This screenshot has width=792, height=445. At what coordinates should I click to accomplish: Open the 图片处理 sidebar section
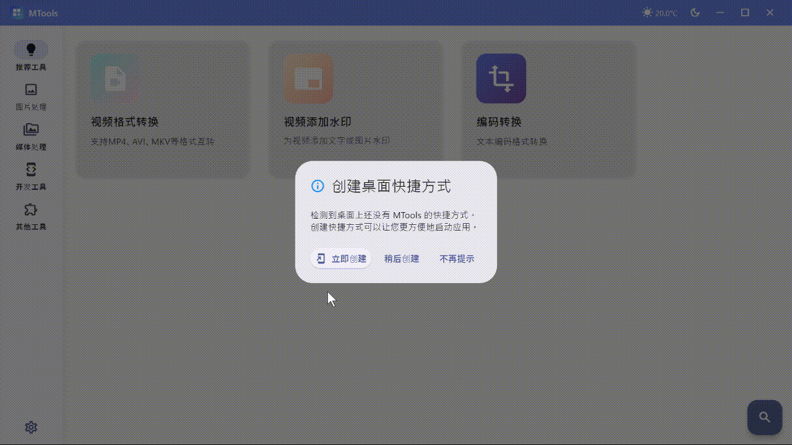pos(31,96)
